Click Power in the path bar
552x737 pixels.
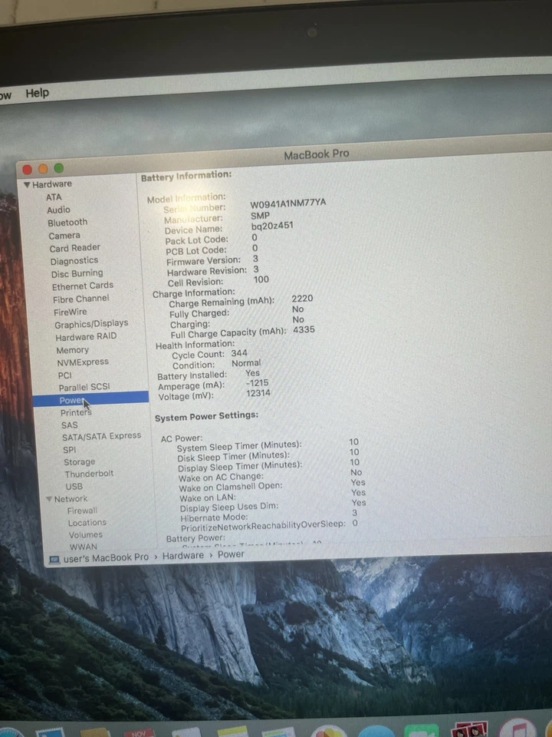(231, 554)
